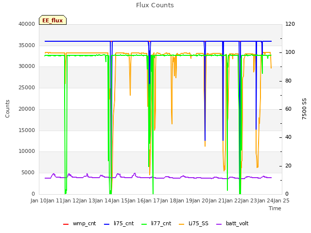Click the Time x-axis label
This screenshot has width=311, height=233.
point(275,208)
